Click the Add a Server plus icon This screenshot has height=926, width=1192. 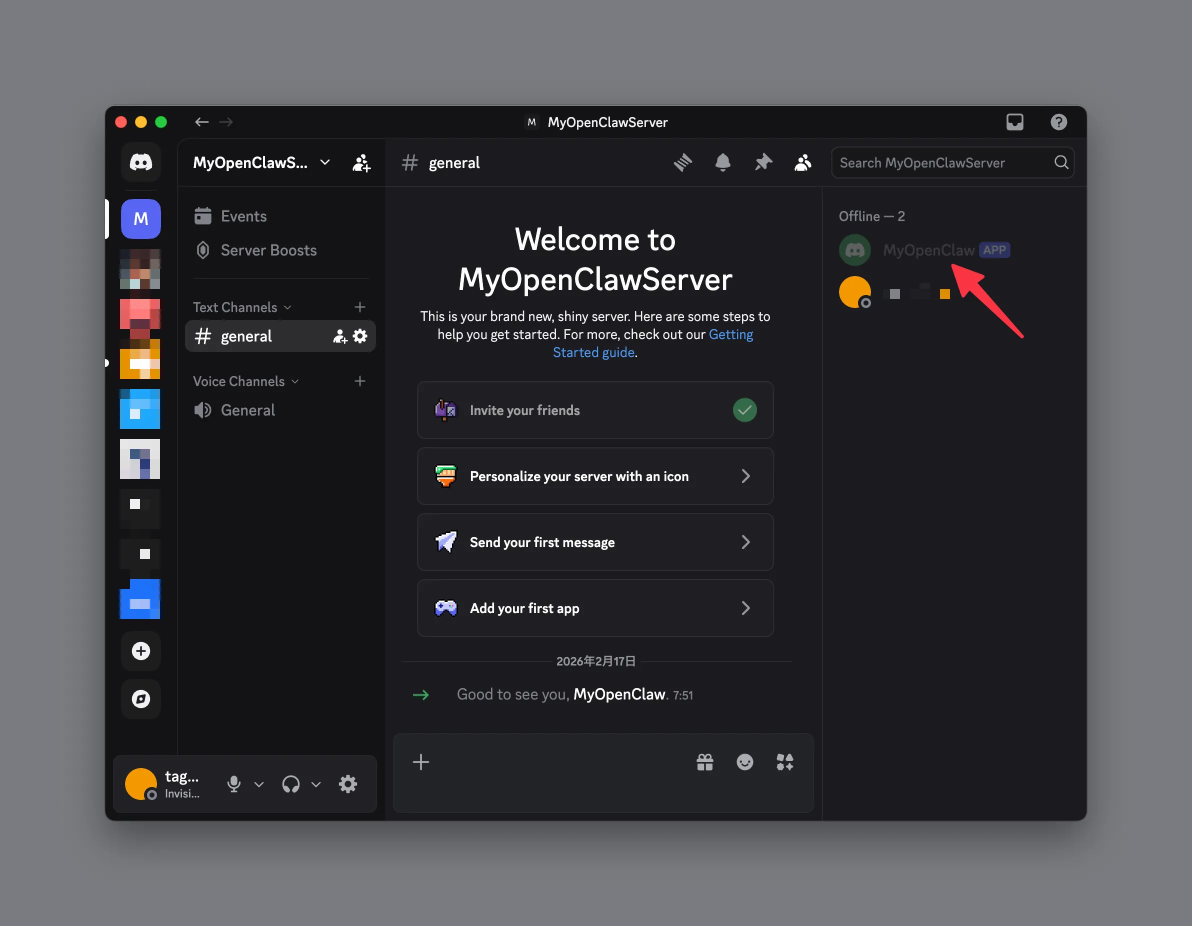tap(141, 651)
